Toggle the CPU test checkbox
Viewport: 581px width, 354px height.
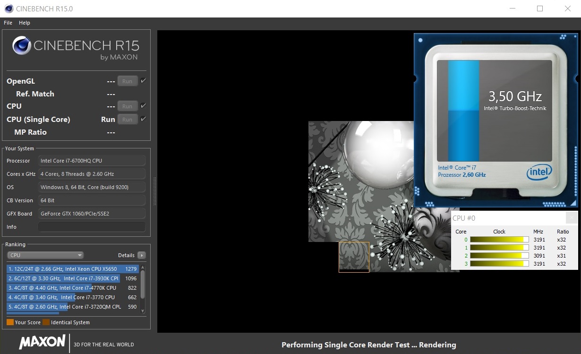point(143,106)
